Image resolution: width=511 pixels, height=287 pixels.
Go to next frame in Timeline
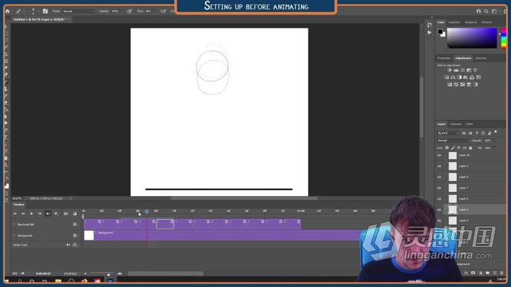click(40, 214)
